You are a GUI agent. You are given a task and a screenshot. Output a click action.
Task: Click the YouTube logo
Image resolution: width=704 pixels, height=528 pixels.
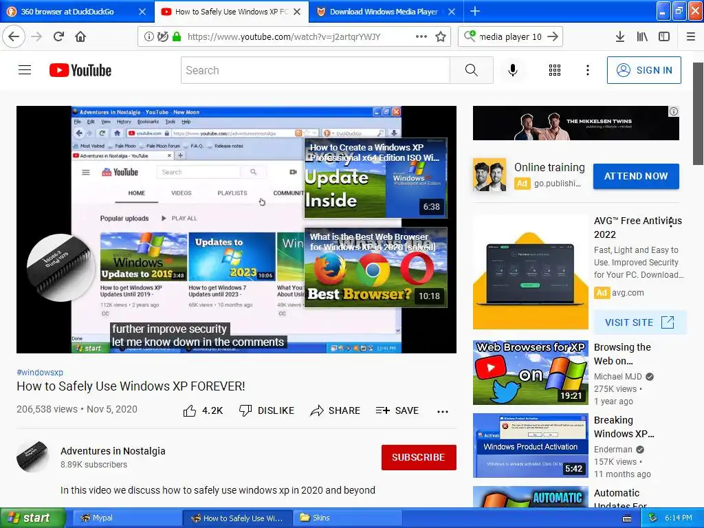(x=80, y=70)
